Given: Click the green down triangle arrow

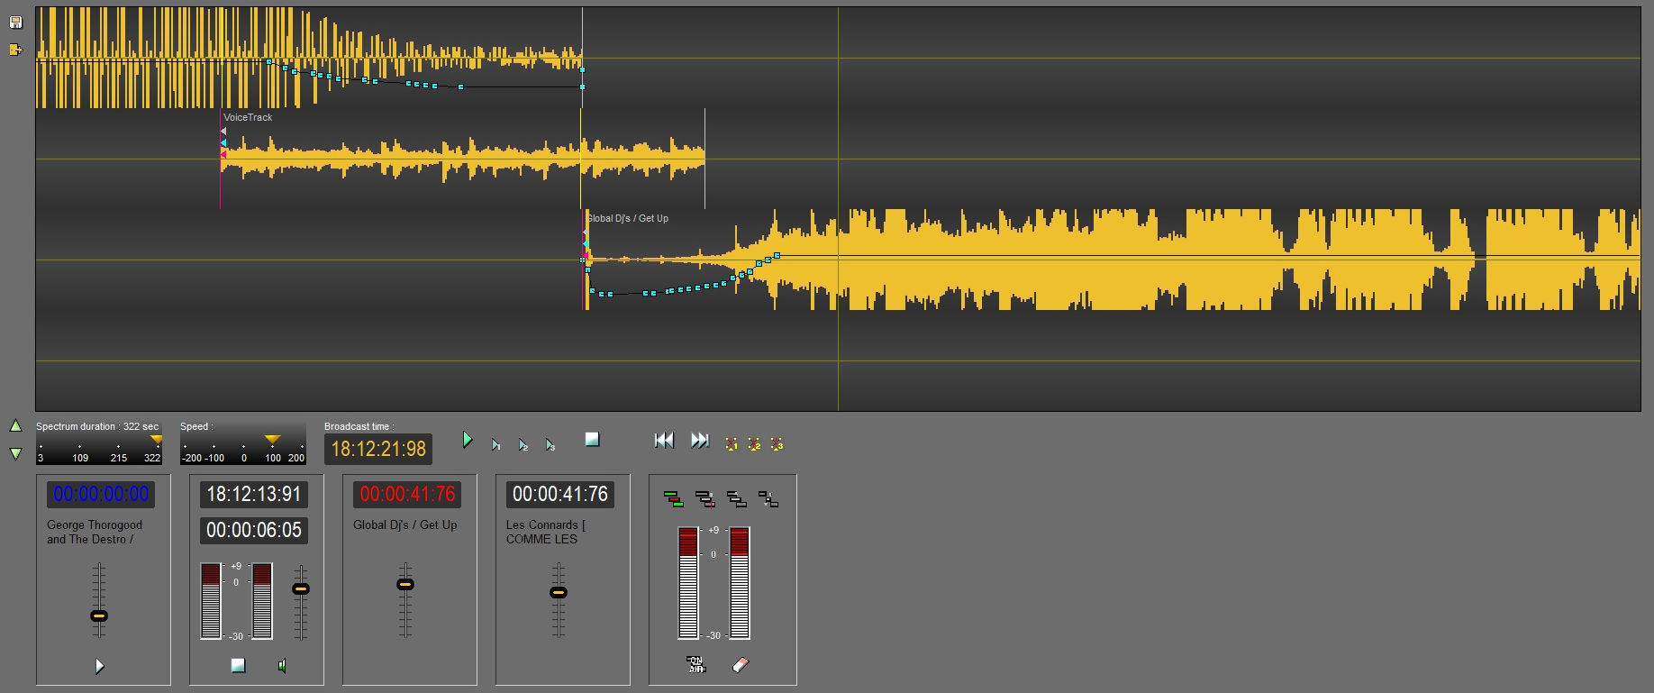Looking at the screenshot, I should click(15, 453).
